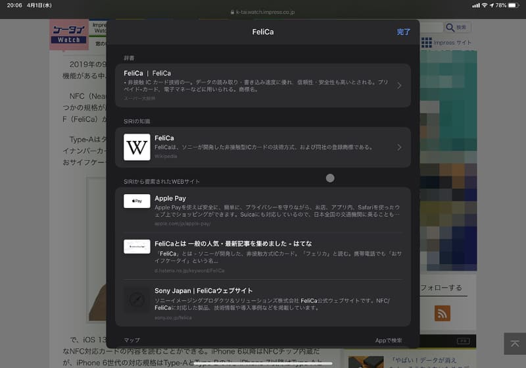Expand the Wikipedia FeliCa result chevron

pyautogui.click(x=399, y=147)
